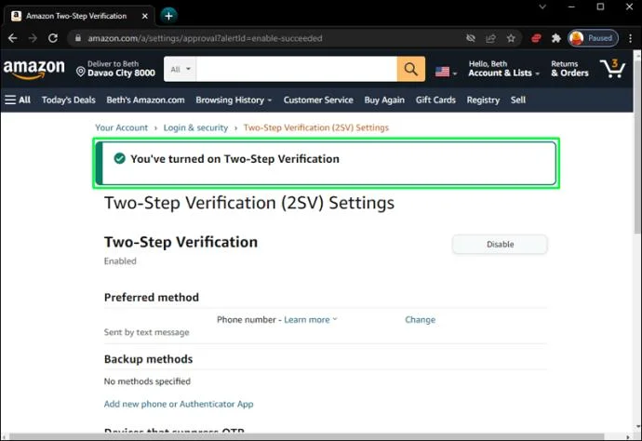Click the orange search magnifier button
The height and width of the screenshot is (441, 642).
click(x=410, y=69)
